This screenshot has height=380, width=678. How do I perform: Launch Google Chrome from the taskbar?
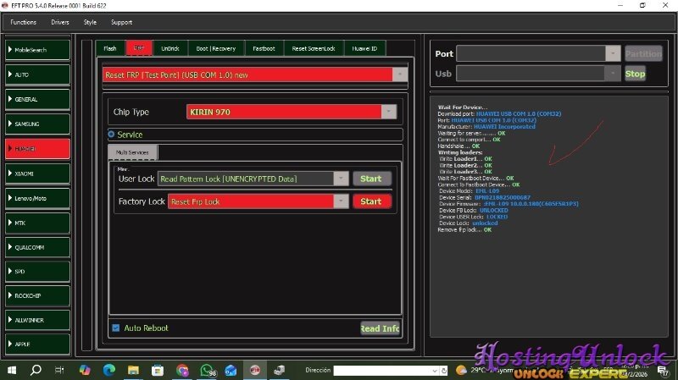click(x=182, y=370)
